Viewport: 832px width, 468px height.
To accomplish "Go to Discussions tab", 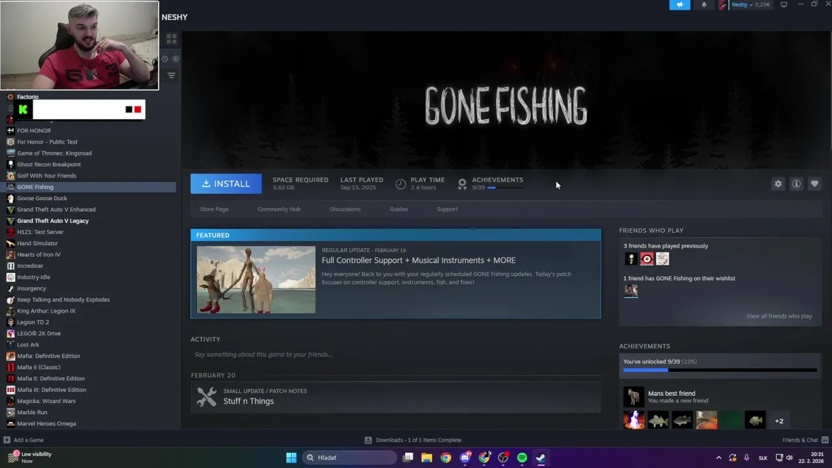I will pos(345,209).
